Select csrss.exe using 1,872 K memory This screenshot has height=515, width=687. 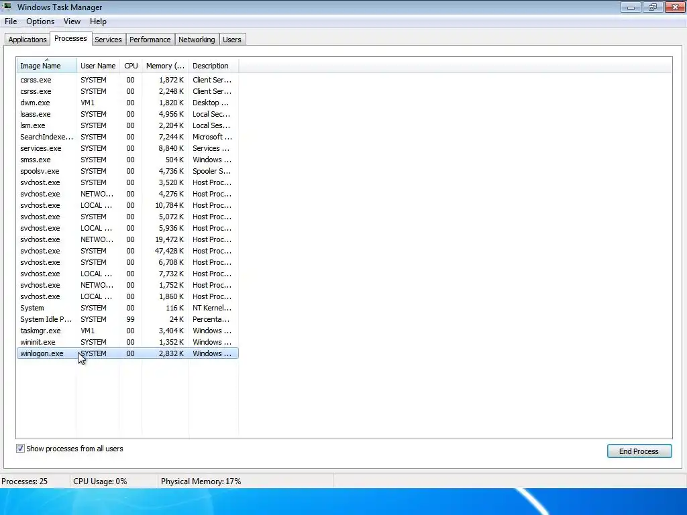coord(127,80)
